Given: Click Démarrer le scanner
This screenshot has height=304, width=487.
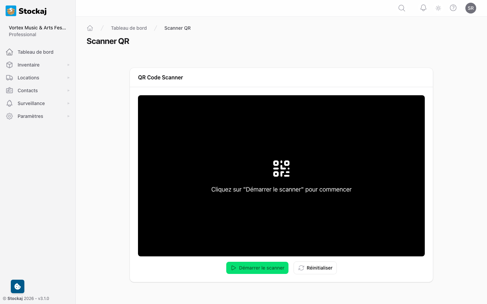Looking at the screenshot, I should click(257, 268).
